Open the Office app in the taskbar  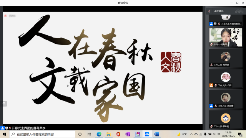point(118,134)
